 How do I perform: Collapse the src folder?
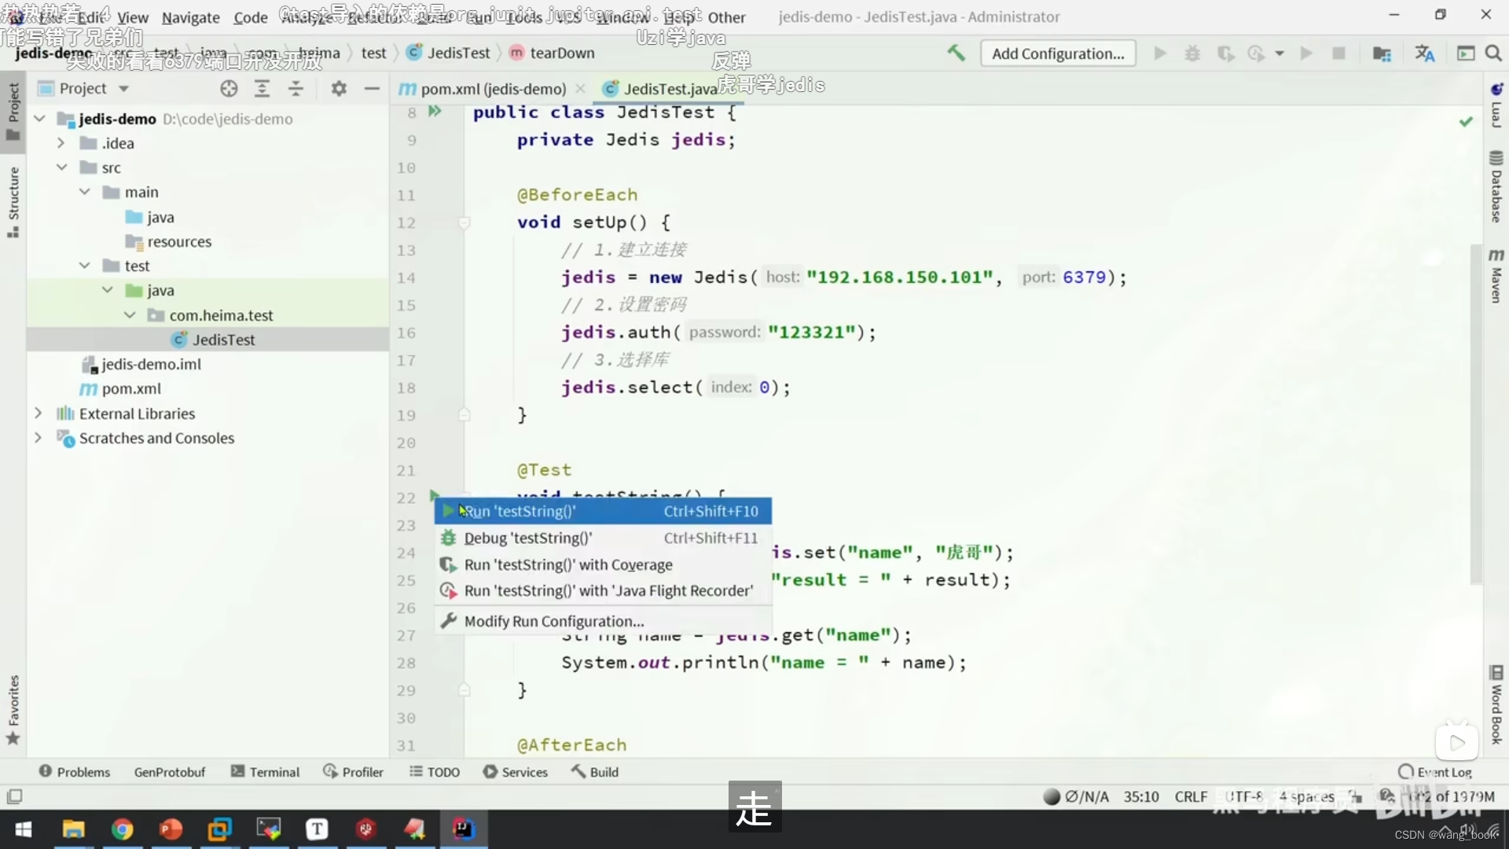tap(61, 167)
